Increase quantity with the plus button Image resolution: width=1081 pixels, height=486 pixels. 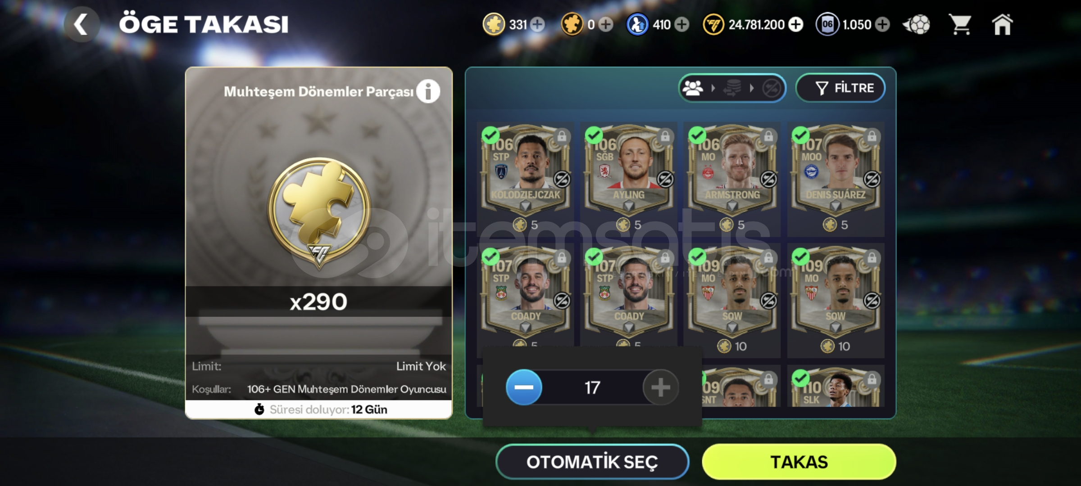(x=660, y=387)
